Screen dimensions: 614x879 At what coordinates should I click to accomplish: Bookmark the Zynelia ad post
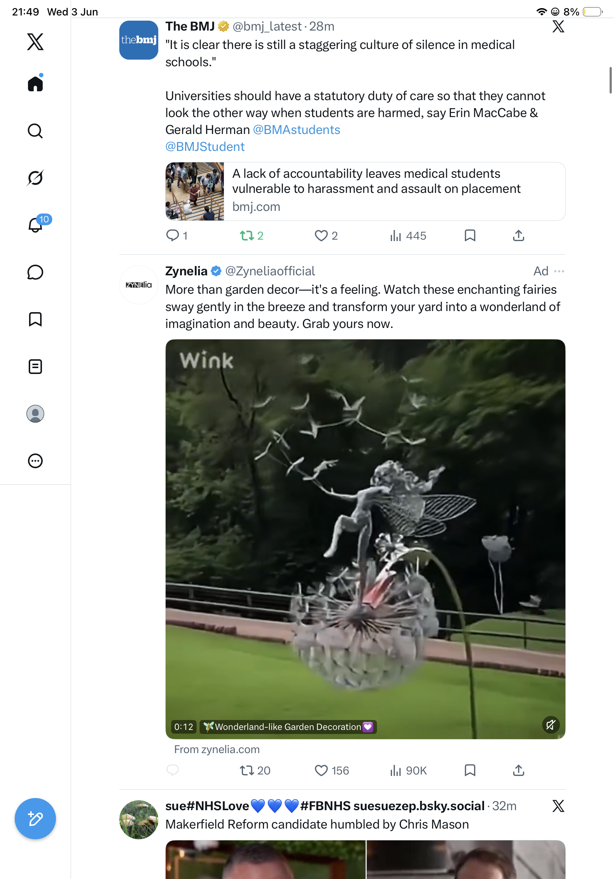click(x=470, y=770)
